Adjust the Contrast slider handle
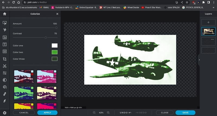The width and height of the screenshot is (217, 116). (46, 37)
